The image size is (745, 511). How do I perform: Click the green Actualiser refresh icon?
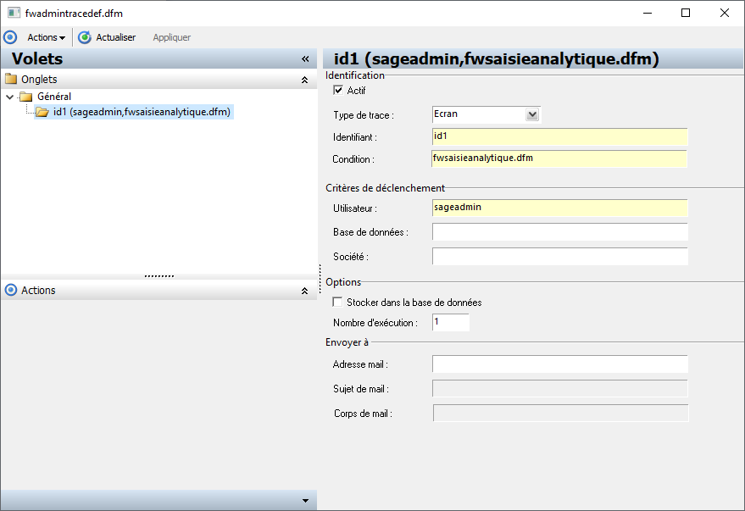point(85,37)
